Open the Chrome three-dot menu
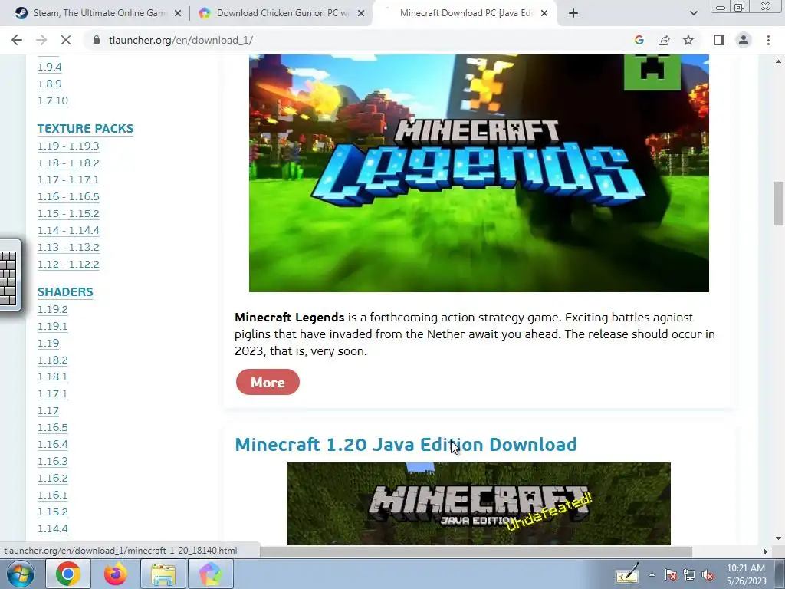The width and height of the screenshot is (785, 589). pos(768,40)
